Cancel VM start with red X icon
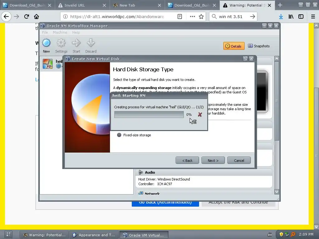 click(200, 115)
